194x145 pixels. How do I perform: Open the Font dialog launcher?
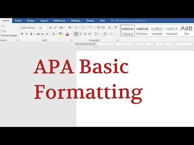tap(71, 40)
